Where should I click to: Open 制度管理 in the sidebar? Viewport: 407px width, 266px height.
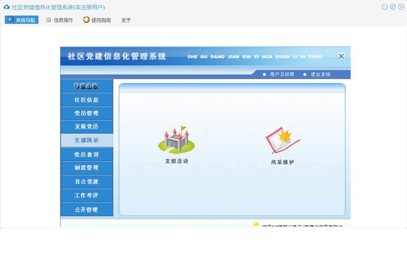[87, 168]
